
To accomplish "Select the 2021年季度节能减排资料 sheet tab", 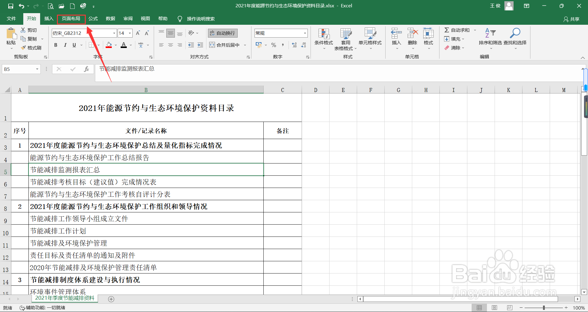I will click(x=65, y=299).
